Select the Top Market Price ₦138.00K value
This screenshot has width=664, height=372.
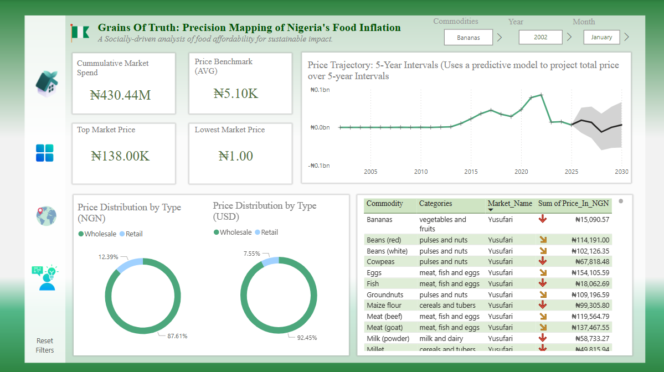coord(120,156)
